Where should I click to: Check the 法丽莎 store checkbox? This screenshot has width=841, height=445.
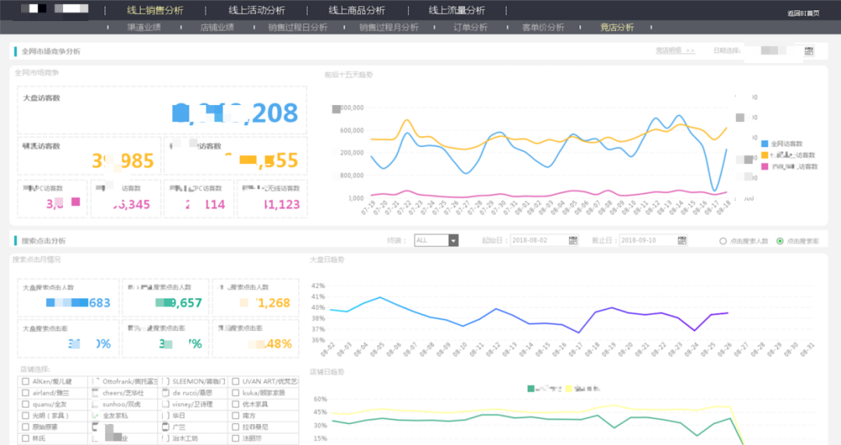click(x=235, y=439)
